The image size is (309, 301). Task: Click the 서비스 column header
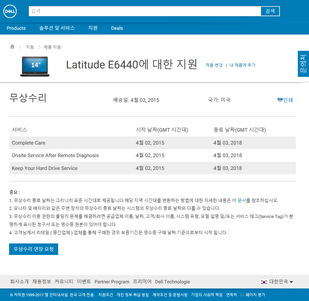coord(20,130)
